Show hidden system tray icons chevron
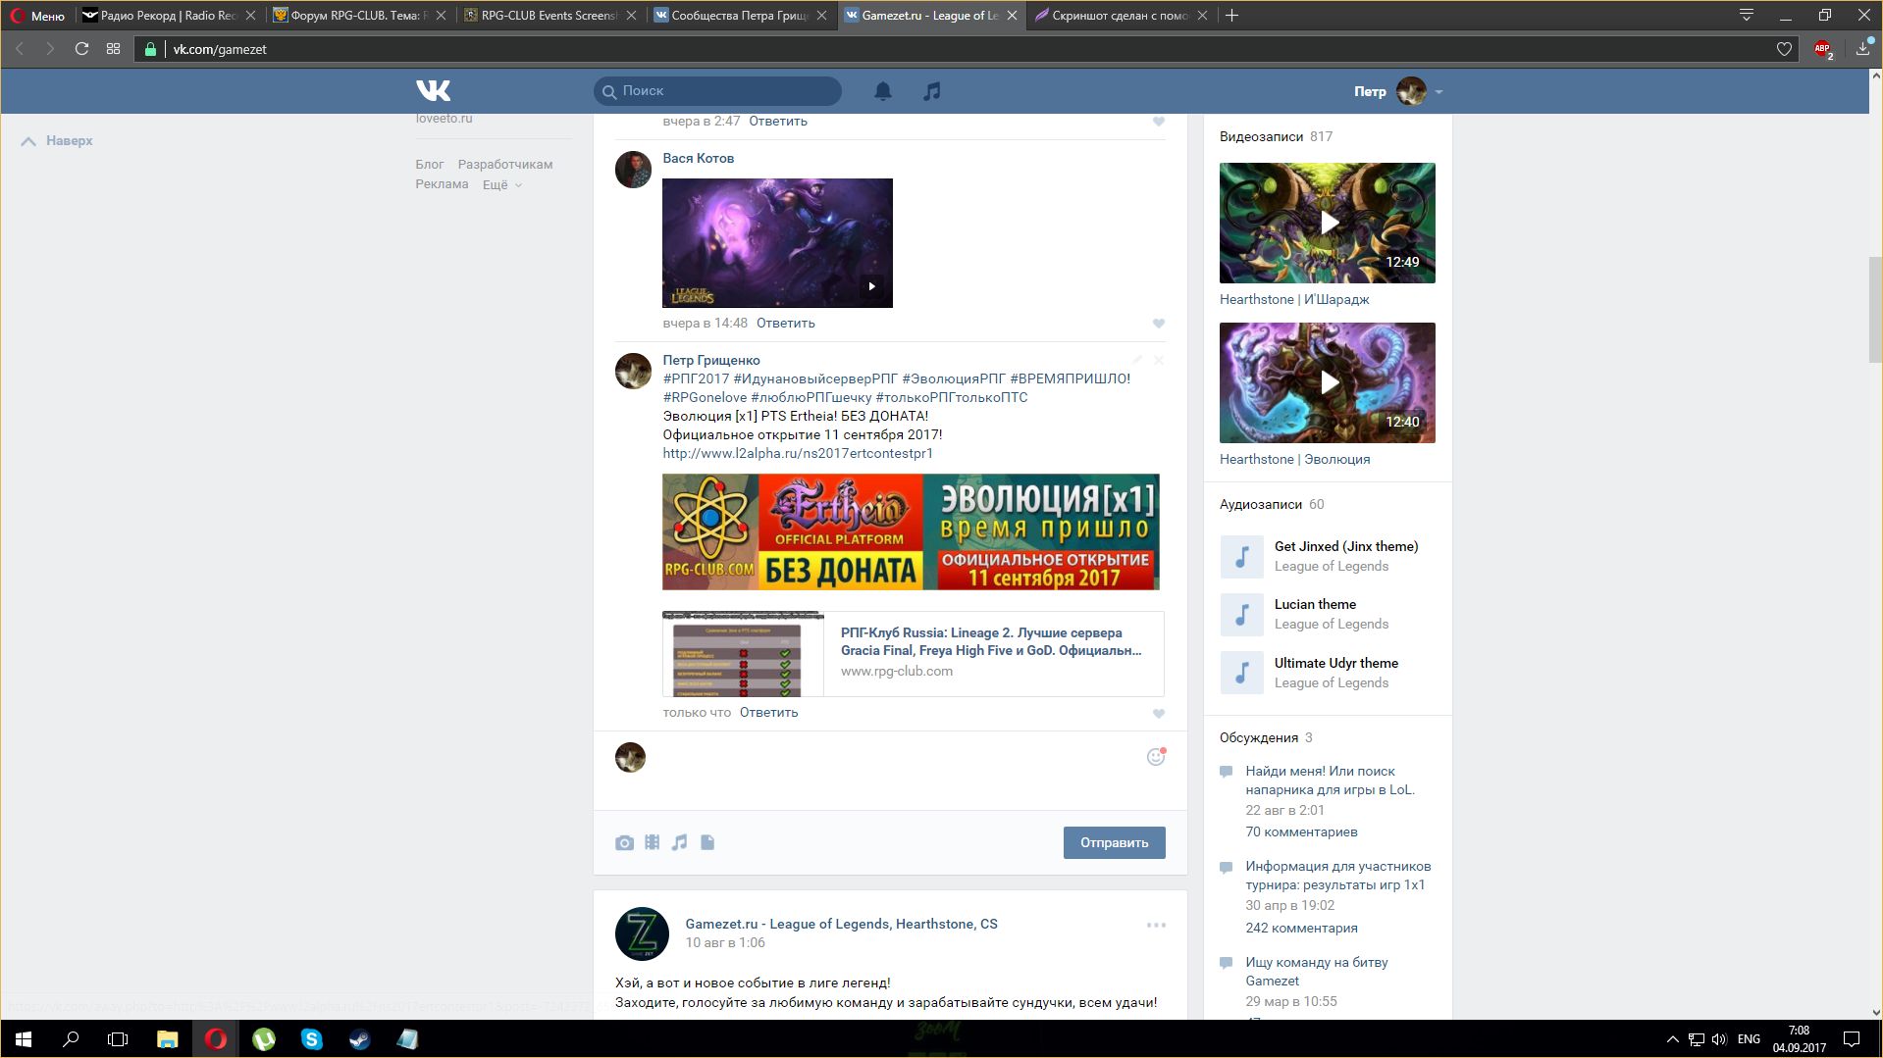The height and width of the screenshot is (1058, 1883). point(1672,1039)
